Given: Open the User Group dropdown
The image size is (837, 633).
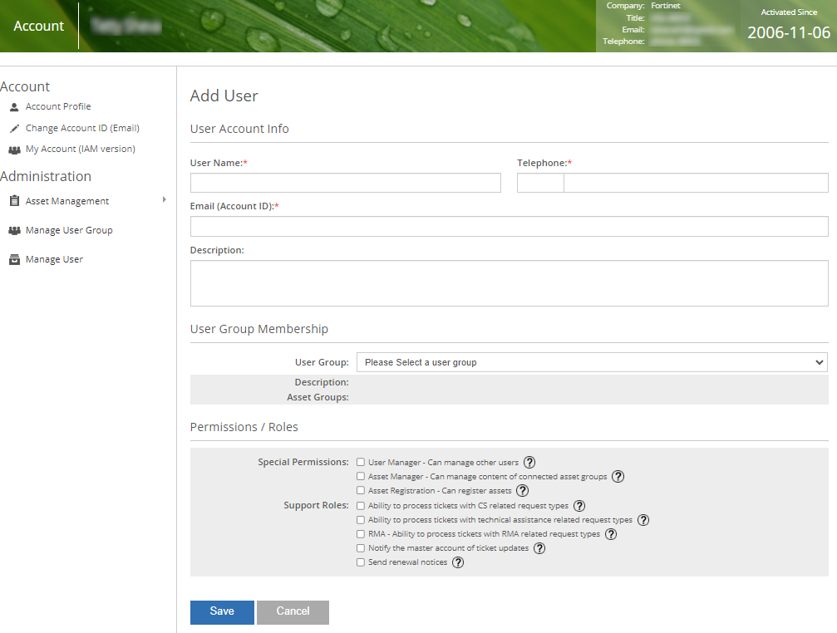Looking at the screenshot, I should coord(593,362).
